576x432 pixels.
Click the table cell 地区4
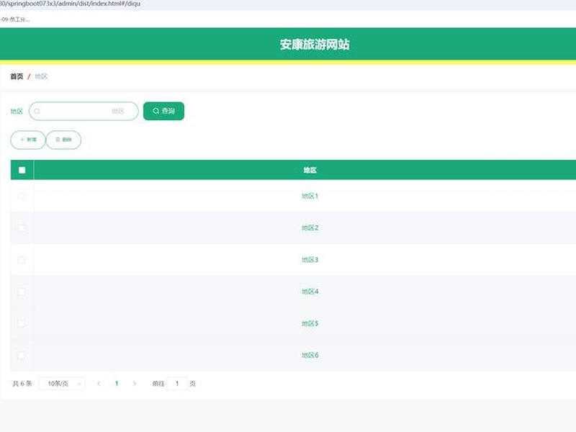point(310,292)
